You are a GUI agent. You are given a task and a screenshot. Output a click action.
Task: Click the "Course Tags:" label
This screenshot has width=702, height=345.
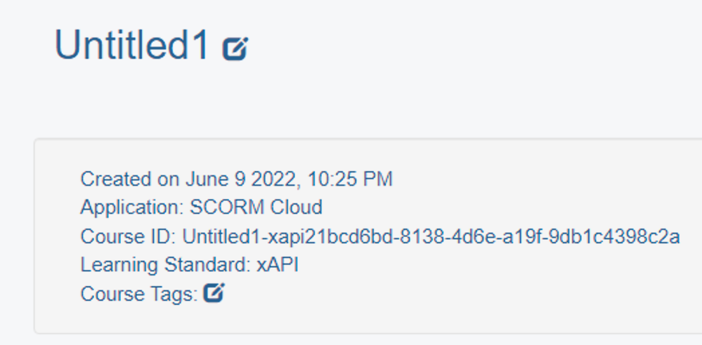pos(139,294)
